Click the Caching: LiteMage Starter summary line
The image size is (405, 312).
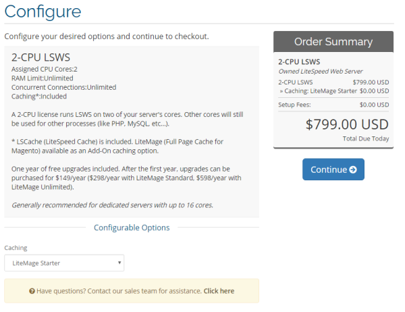[x=334, y=91]
